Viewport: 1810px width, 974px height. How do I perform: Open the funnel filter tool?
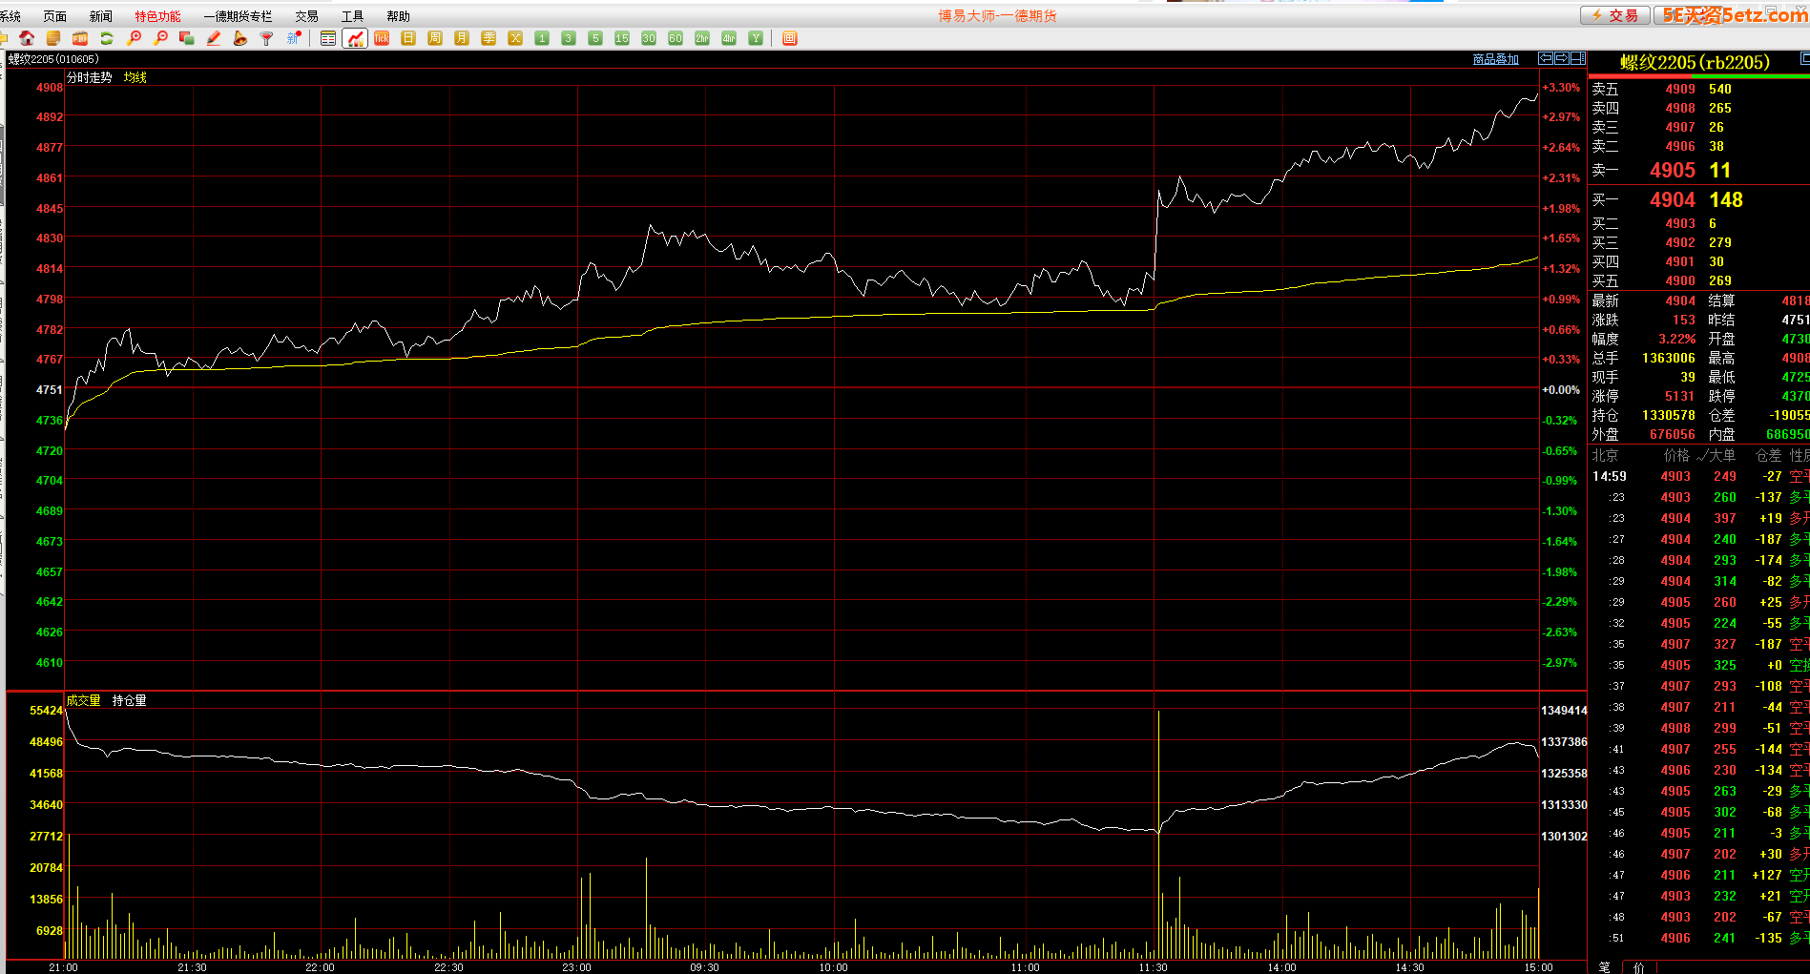[267, 38]
